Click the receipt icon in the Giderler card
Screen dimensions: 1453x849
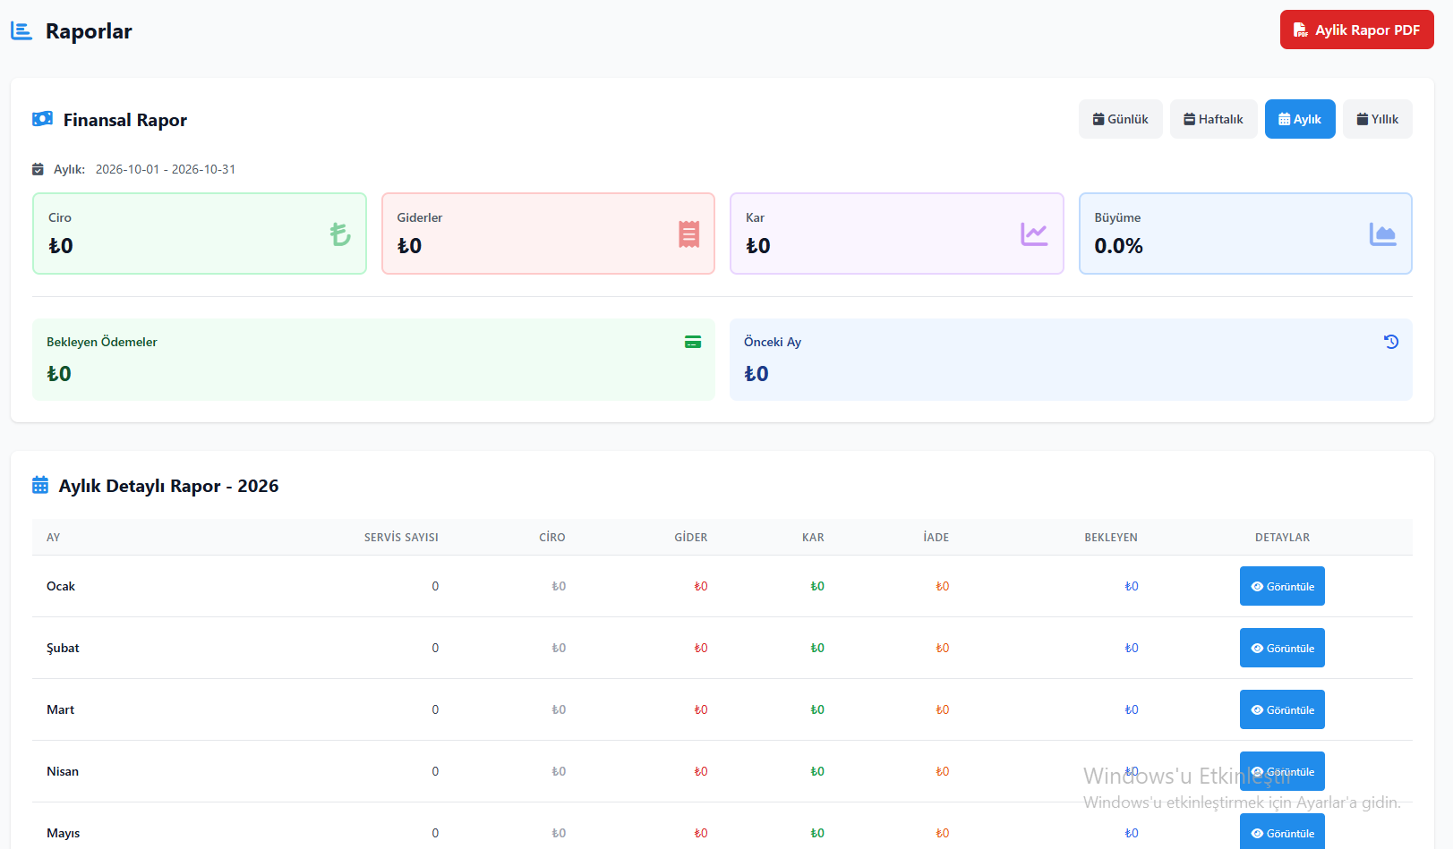point(688,234)
